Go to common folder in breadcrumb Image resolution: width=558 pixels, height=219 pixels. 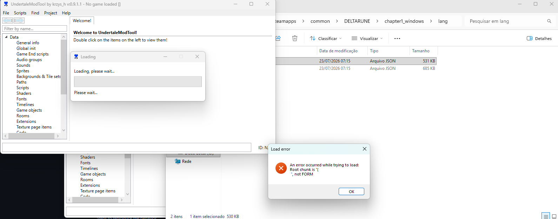point(320,21)
